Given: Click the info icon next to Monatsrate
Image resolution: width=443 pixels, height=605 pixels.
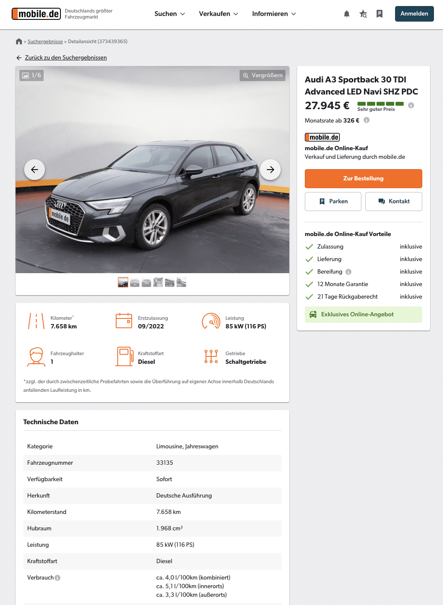Looking at the screenshot, I should [367, 120].
